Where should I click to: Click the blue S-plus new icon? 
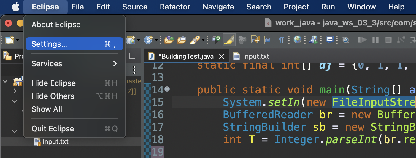tap(148, 40)
